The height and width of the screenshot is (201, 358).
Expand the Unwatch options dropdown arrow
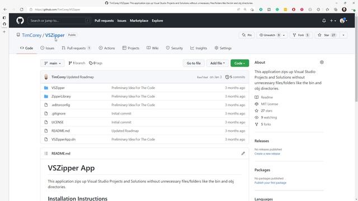click(284, 35)
